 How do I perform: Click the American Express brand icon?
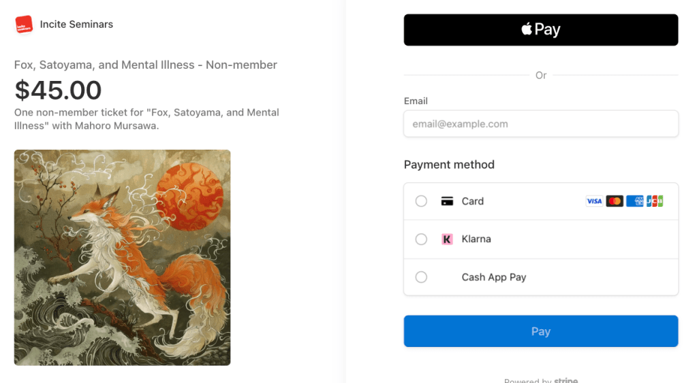point(635,201)
